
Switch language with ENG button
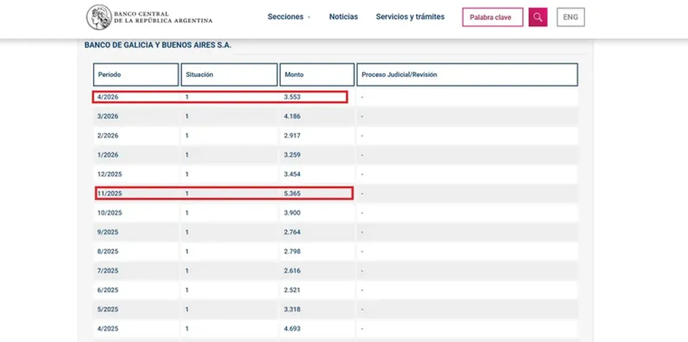[570, 17]
